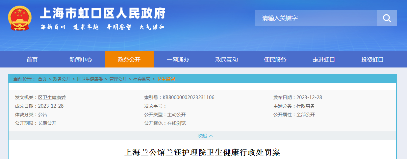
Task: Open the 政民互动 menu item
Action: 227,60
